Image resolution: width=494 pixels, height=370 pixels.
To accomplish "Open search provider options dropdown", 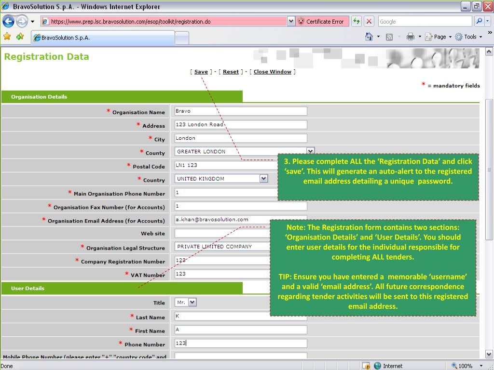I will coord(487,21).
